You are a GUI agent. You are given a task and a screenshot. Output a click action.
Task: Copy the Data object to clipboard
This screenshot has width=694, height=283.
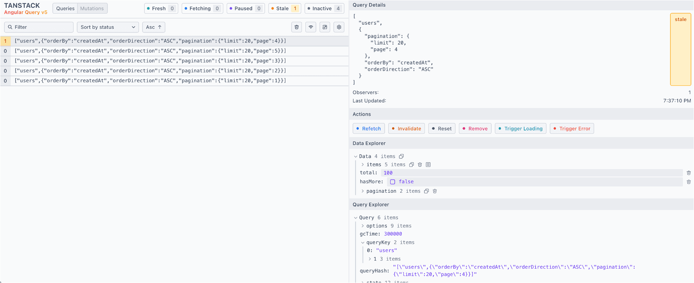(401, 156)
